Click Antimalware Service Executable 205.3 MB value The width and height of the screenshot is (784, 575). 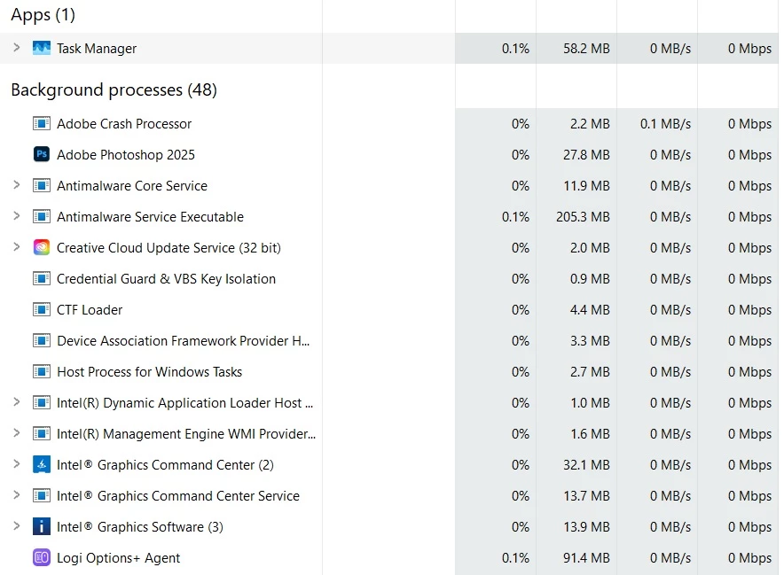583,217
